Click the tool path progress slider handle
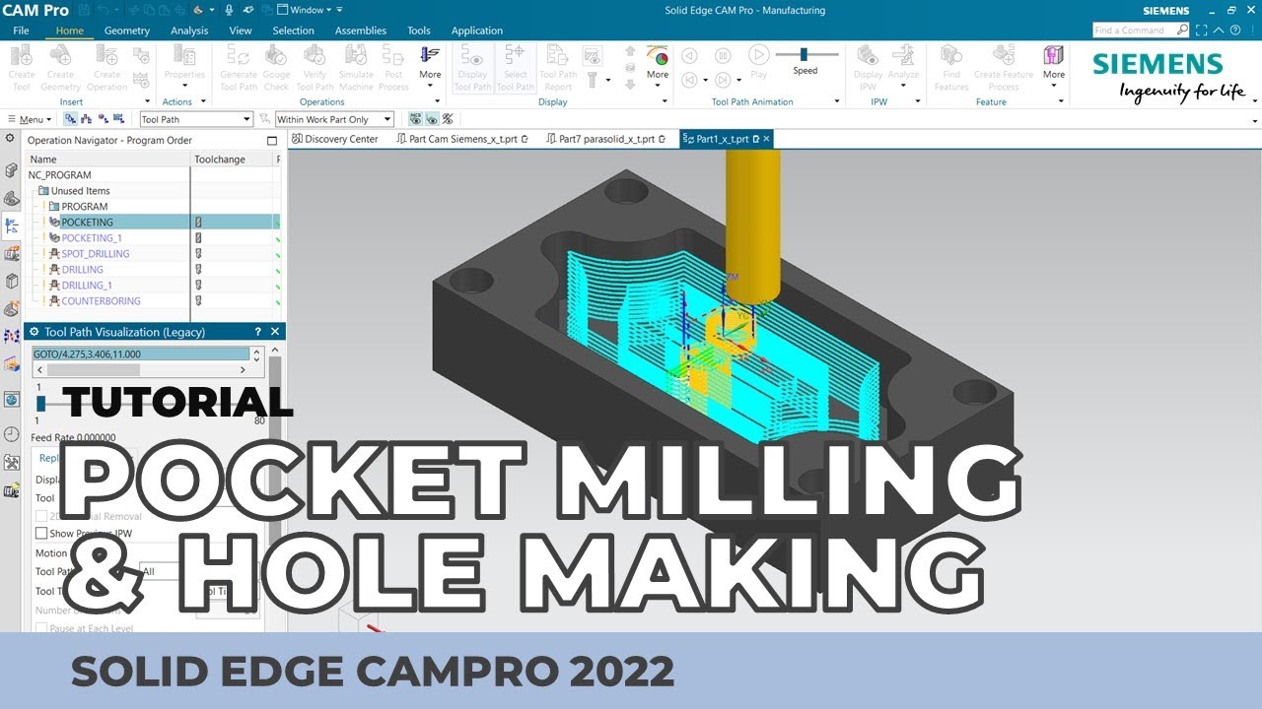 [41, 403]
